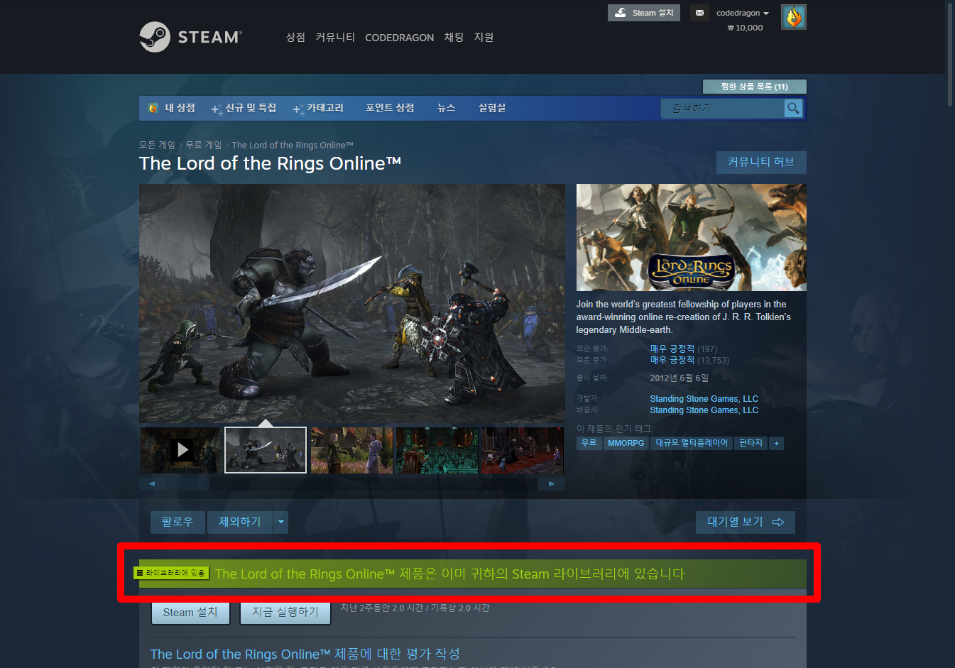Open 커뮤니티 in top navigation
Screen dimensions: 955x668
coord(335,37)
